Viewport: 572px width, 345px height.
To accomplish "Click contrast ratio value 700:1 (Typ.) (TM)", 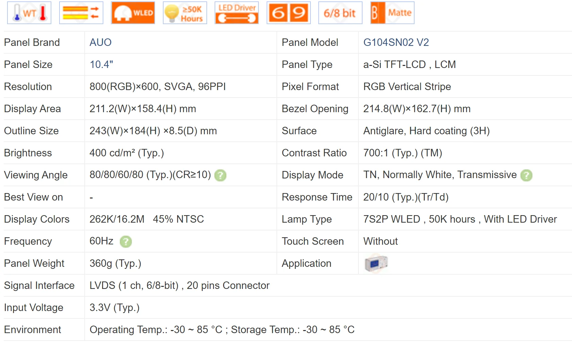I will pyautogui.click(x=403, y=153).
